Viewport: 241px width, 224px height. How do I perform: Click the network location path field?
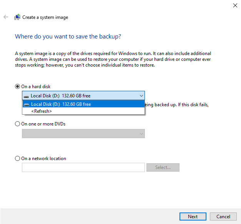pos(83,167)
